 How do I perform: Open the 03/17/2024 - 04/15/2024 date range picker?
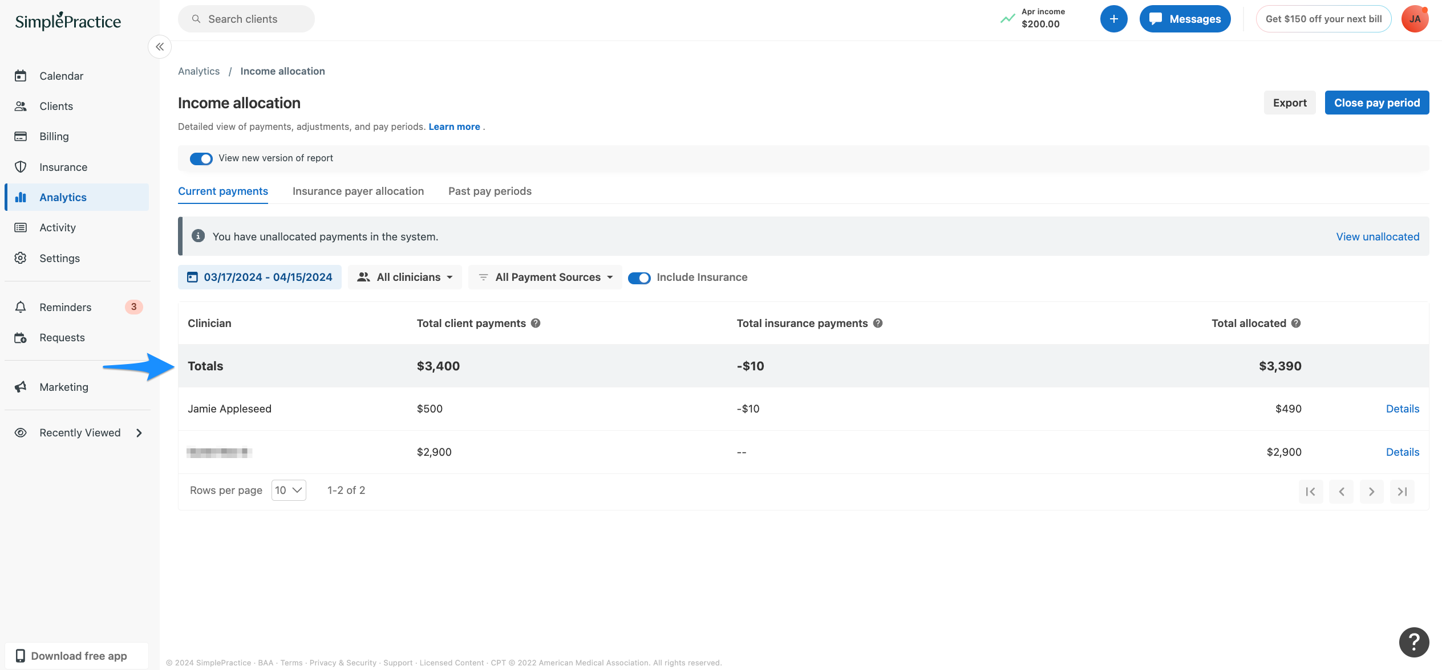pyautogui.click(x=260, y=277)
